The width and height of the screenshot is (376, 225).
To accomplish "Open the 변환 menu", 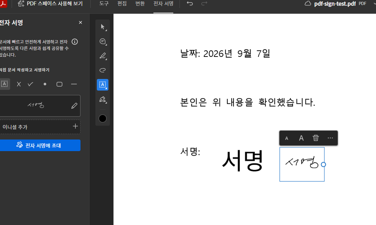I will pos(140,4).
